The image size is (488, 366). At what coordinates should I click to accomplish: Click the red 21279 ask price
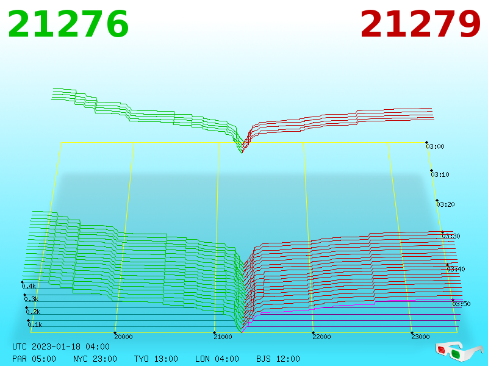[420, 24]
